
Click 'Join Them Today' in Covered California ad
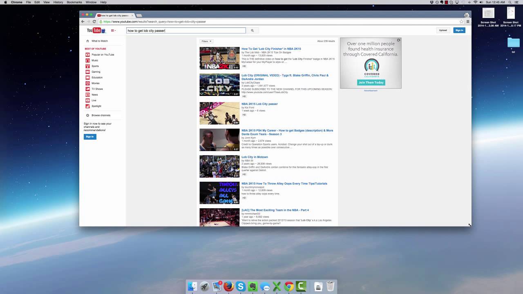click(x=371, y=82)
